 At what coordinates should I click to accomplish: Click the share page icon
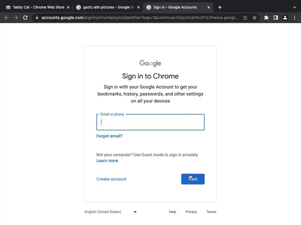click(x=245, y=18)
